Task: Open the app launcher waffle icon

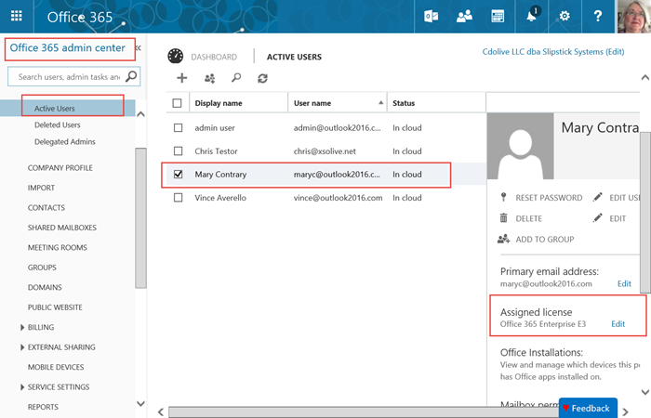Action: point(16,16)
